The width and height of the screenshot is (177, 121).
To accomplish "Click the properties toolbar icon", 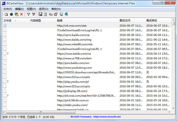I will point(55,14).
